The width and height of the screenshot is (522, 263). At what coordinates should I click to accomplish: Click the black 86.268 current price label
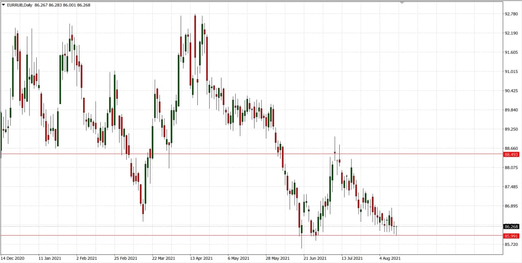(x=511, y=226)
